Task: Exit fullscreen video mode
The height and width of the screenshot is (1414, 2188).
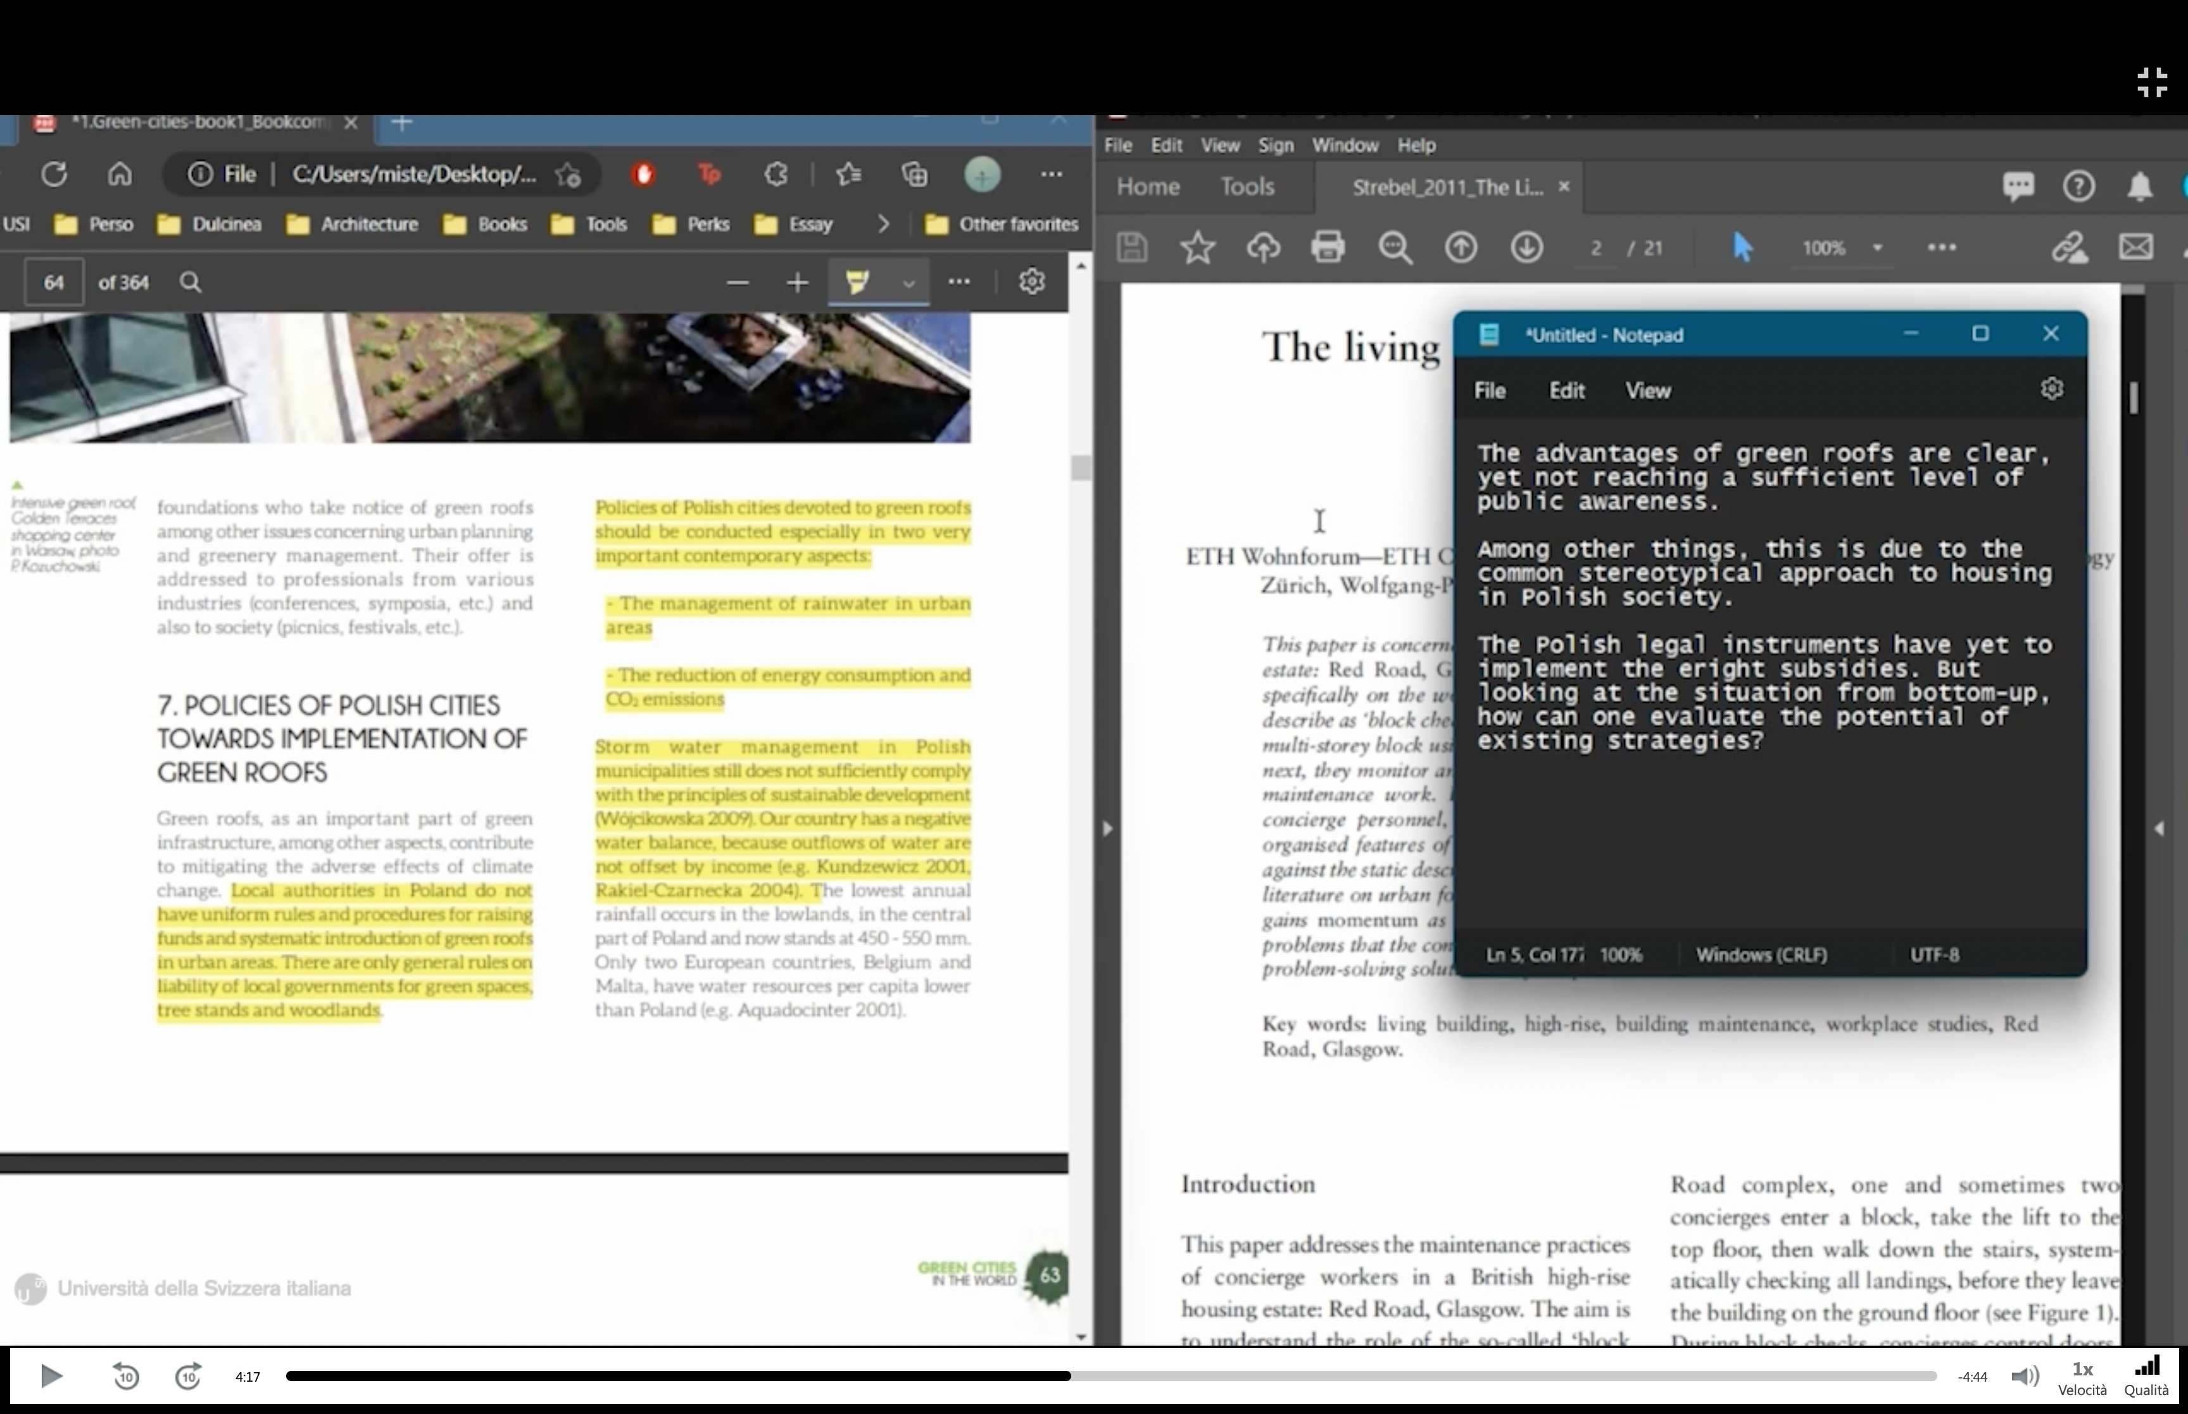Action: (2152, 82)
